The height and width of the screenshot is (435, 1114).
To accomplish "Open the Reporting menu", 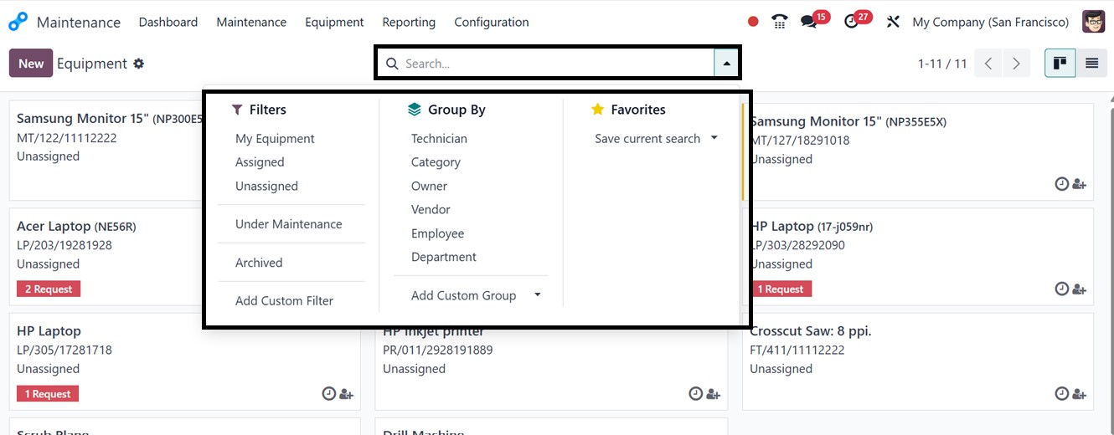I will [x=409, y=22].
